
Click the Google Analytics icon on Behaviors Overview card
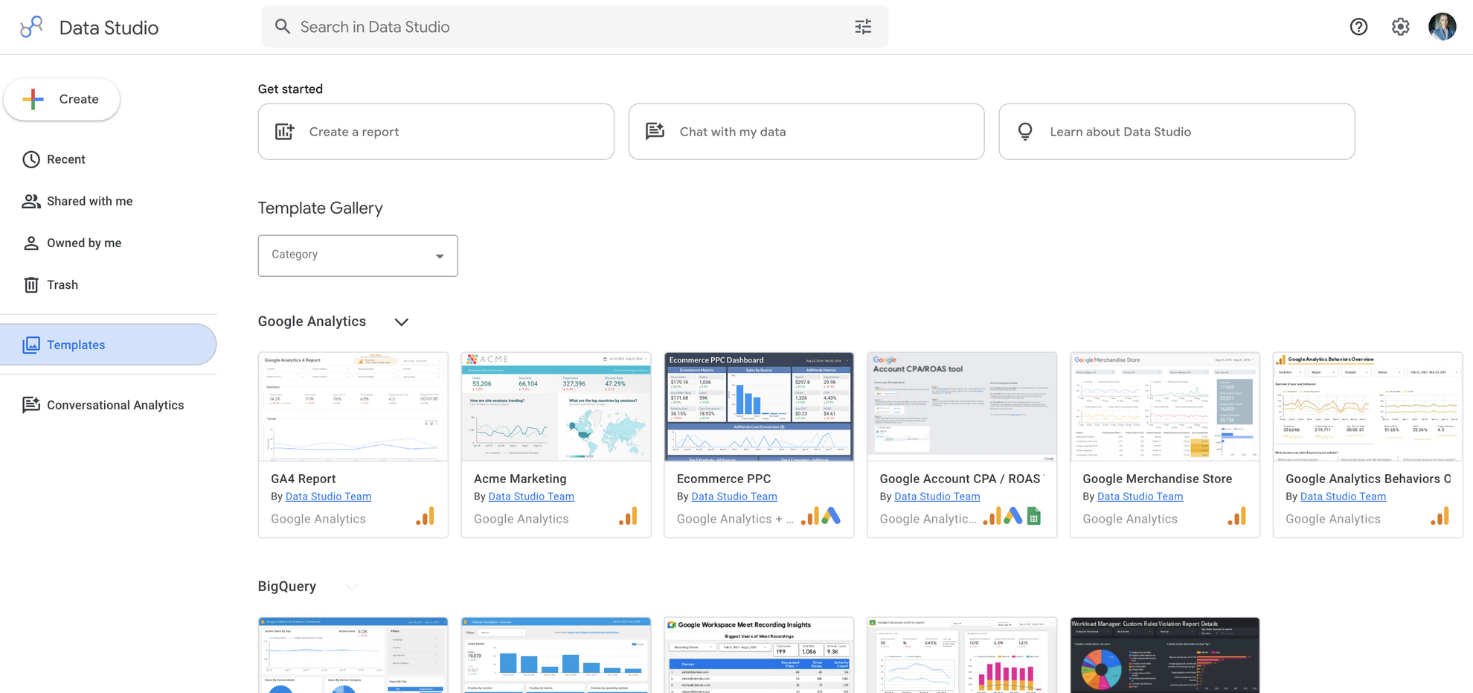coord(1440,517)
